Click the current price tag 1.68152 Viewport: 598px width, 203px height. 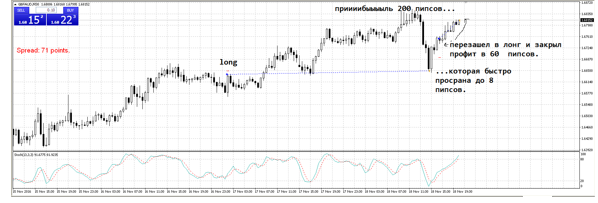(x=587, y=20)
